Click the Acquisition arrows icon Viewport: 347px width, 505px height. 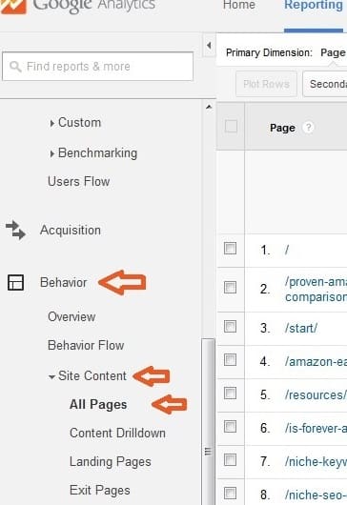15,230
